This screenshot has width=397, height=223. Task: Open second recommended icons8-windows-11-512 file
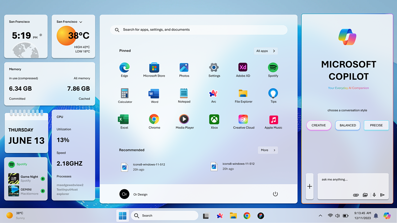(233, 166)
